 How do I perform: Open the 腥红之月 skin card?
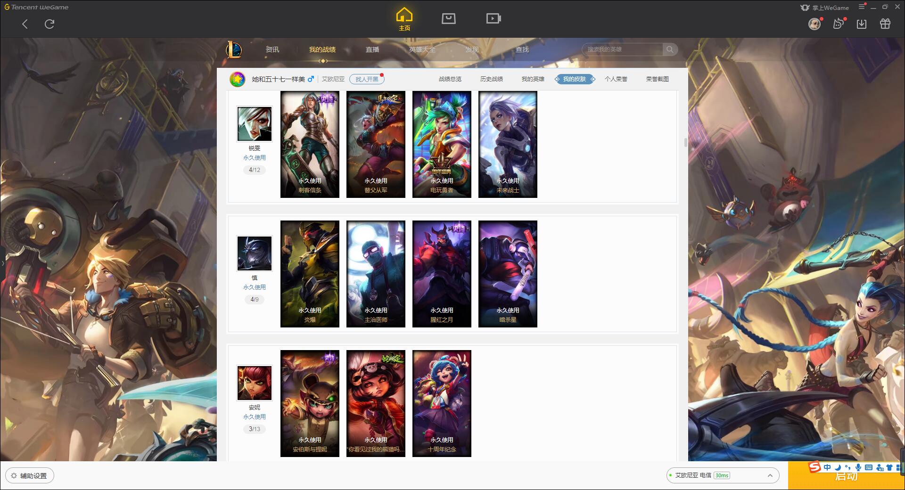tap(442, 274)
